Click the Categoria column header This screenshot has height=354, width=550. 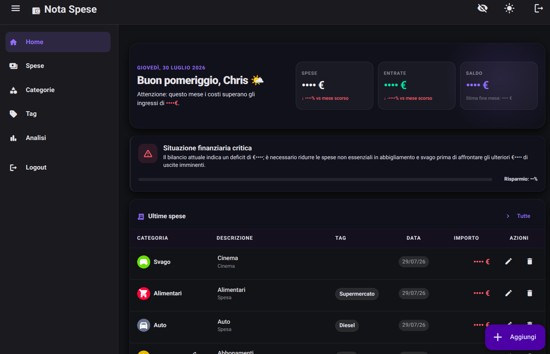click(x=152, y=238)
